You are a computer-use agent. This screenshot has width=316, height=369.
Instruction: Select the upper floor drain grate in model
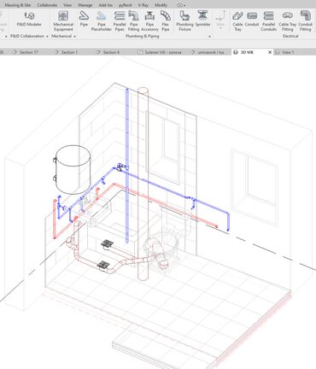tap(108, 243)
